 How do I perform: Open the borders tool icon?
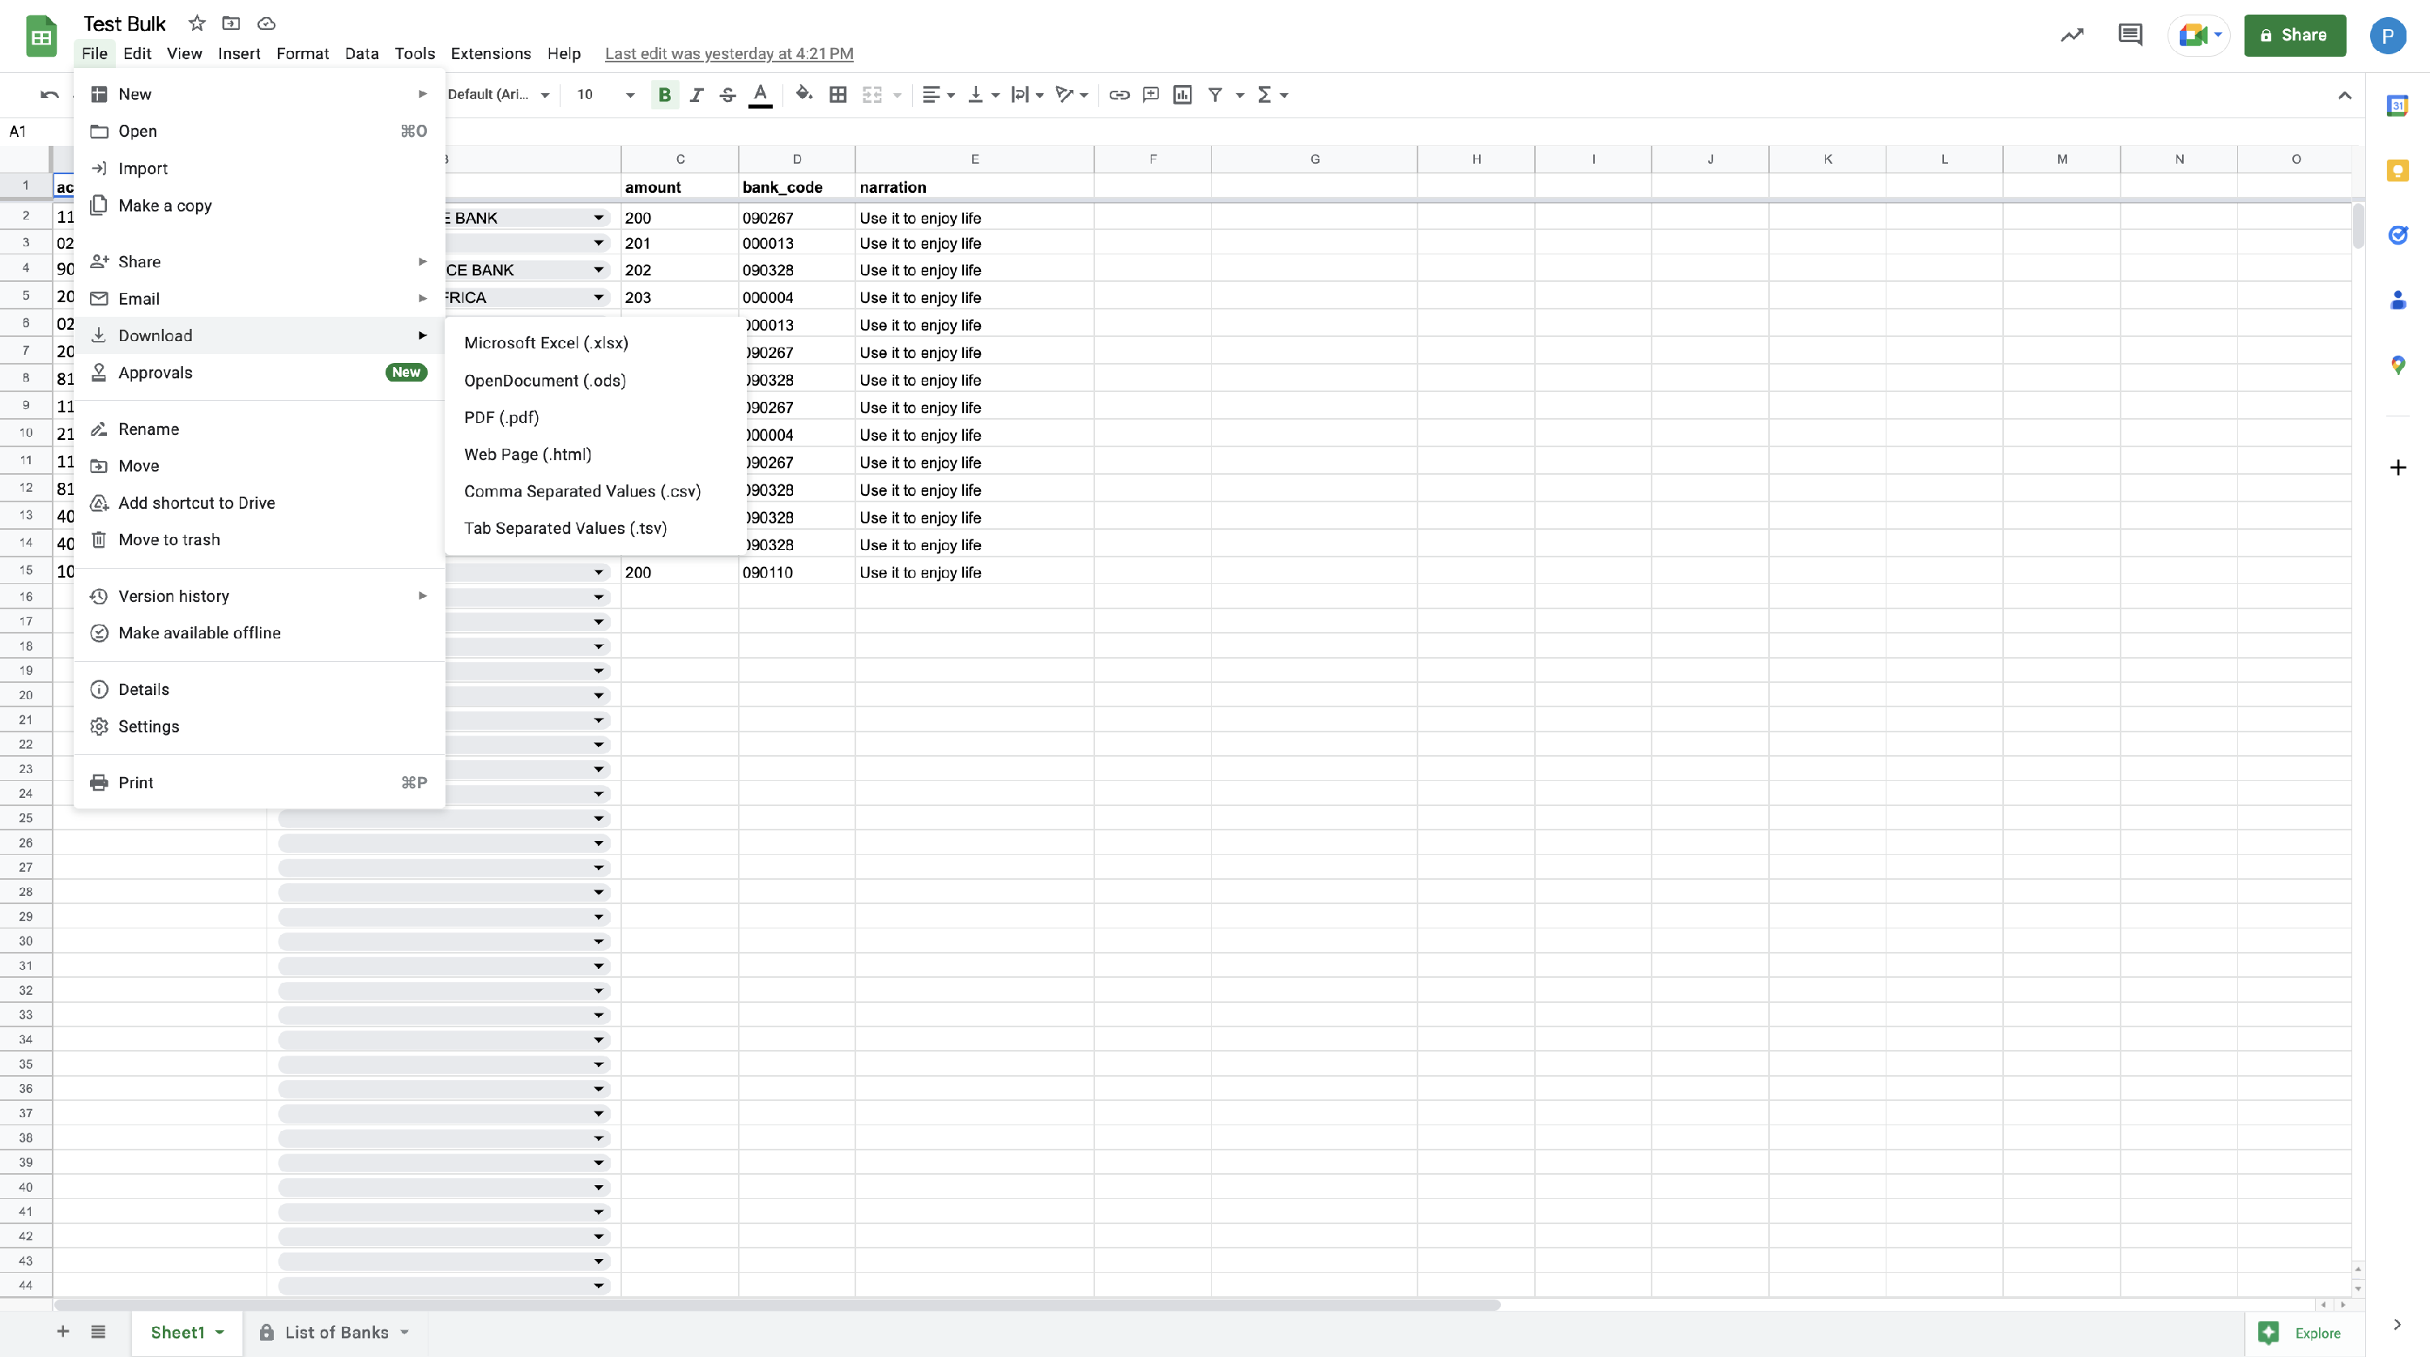click(x=838, y=94)
